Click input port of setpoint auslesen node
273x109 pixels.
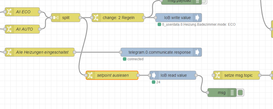(x=86, y=75)
